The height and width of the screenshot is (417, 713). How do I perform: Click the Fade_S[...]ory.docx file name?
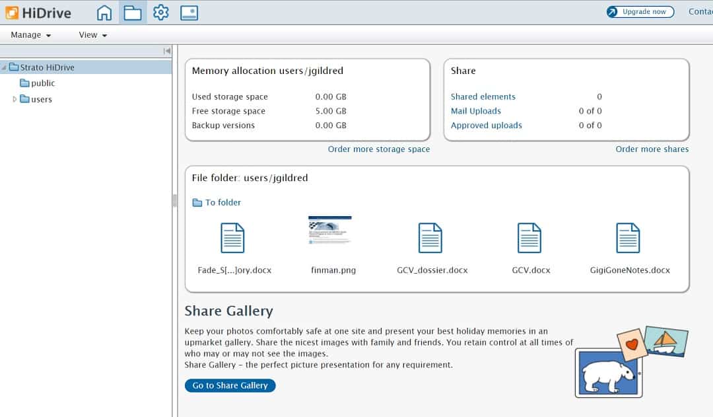coord(234,270)
